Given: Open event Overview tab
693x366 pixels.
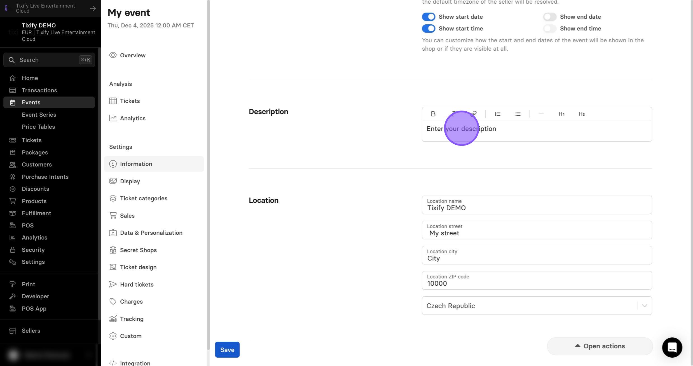Looking at the screenshot, I should click(x=154, y=55).
